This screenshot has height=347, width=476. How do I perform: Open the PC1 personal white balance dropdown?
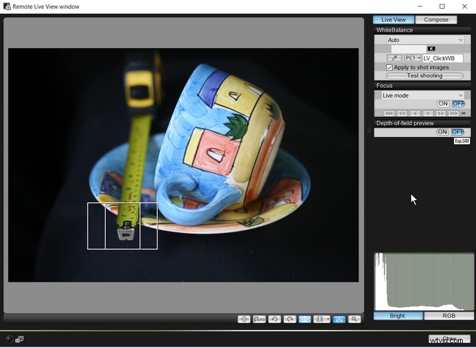click(x=412, y=58)
